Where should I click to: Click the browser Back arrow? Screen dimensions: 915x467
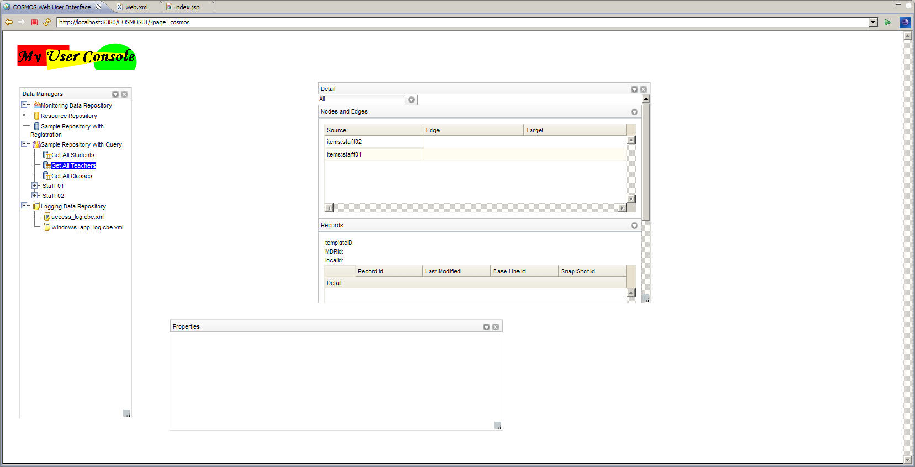pos(9,22)
